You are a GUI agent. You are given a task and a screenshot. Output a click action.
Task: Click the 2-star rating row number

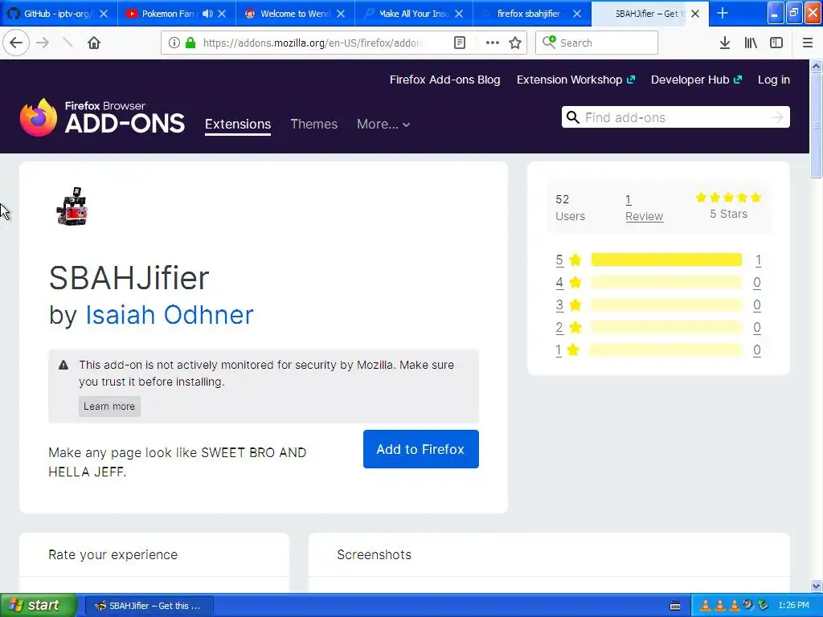point(559,328)
